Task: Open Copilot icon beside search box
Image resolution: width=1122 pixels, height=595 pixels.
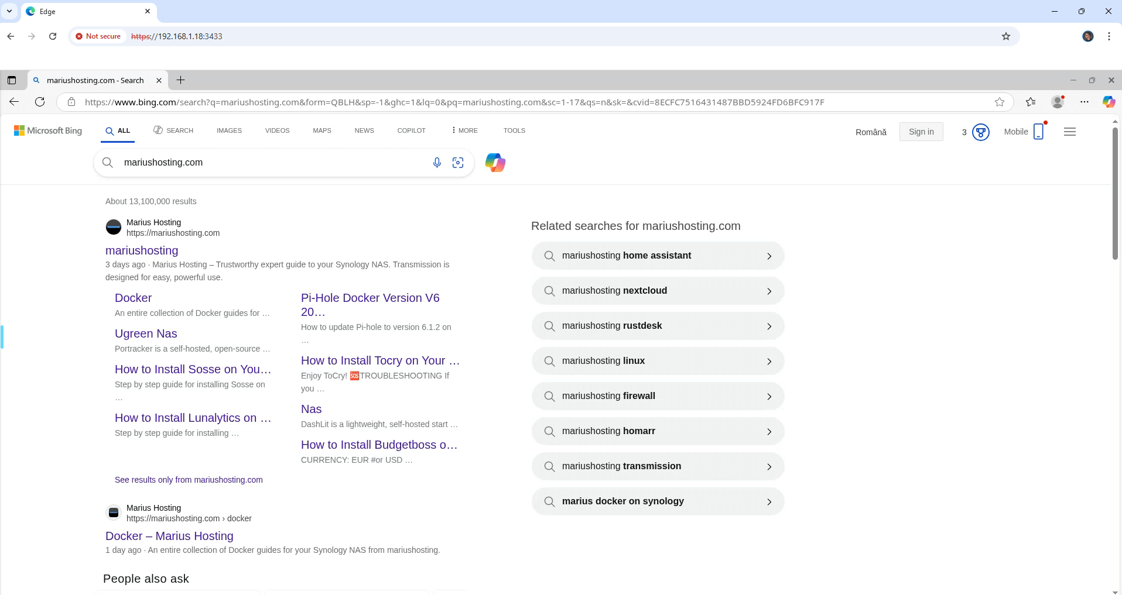Action: tap(495, 163)
